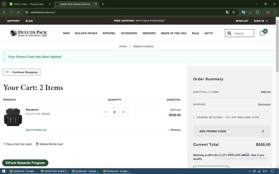
Task: Click the Blog link
Action: 29,21
